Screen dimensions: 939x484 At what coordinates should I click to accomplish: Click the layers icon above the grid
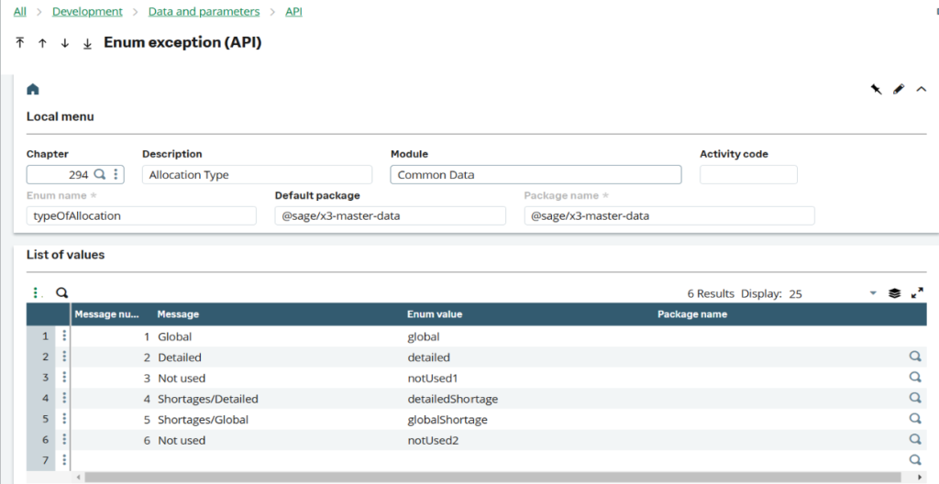[894, 293]
